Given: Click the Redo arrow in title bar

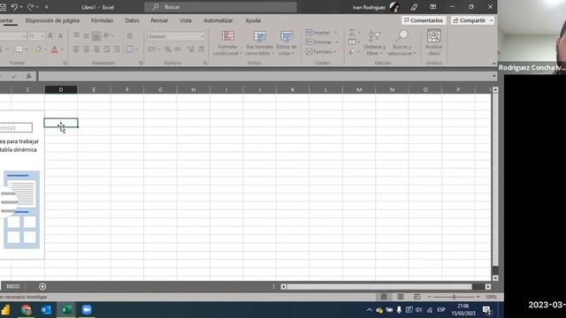Looking at the screenshot, I should point(30,7).
